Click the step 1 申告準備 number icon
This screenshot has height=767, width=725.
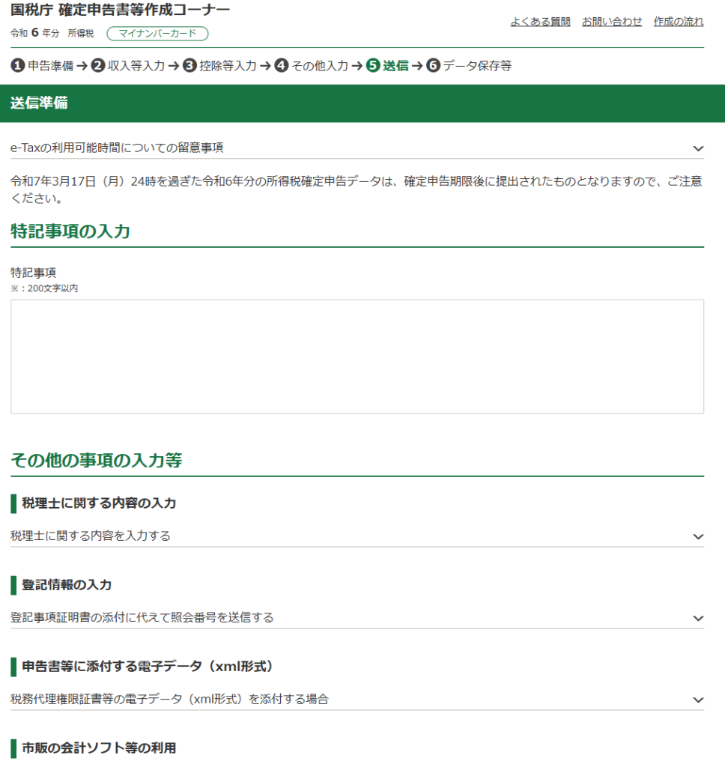[x=18, y=66]
